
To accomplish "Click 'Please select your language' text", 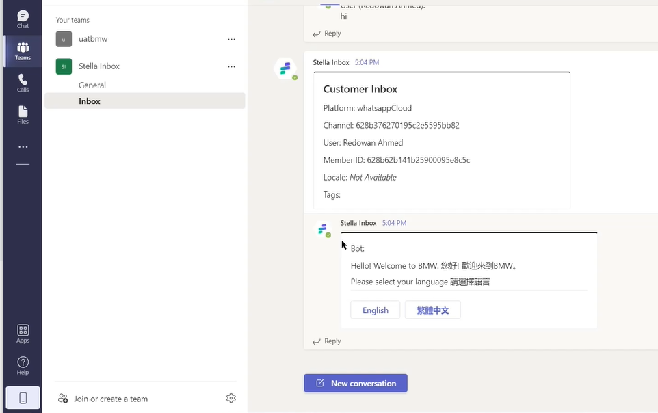I will point(420,282).
